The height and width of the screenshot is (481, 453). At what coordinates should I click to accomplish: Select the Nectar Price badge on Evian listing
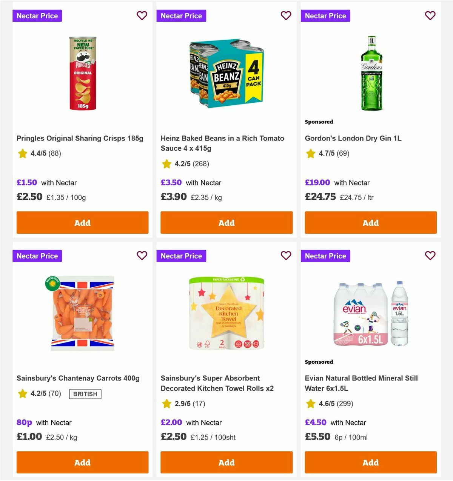click(325, 256)
